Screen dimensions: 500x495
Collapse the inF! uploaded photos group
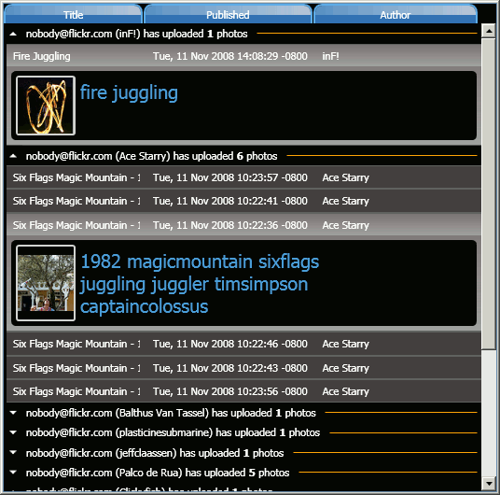pos(13,34)
